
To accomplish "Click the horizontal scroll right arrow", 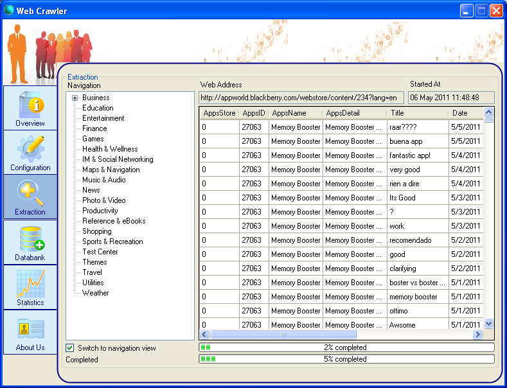I will pyautogui.click(x=477, y=335).
